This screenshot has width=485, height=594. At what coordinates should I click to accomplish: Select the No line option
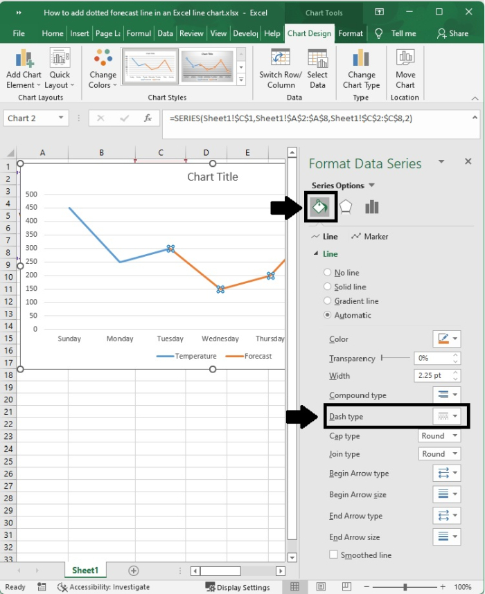coord(342,272)
